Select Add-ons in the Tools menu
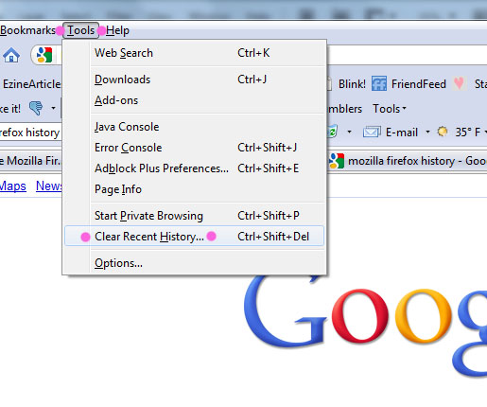The width and height of the screenshot is (487, 407). 194,100
